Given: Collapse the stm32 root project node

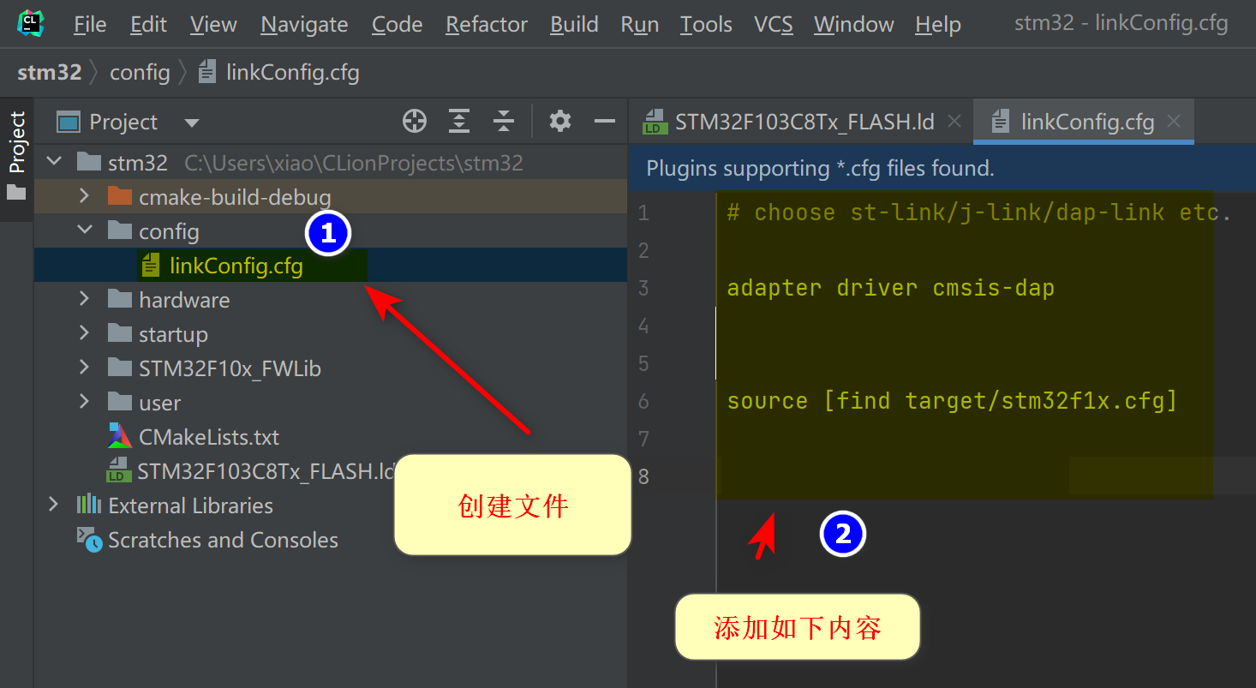Looking at the screenshot, I should [x=54, y=162].
